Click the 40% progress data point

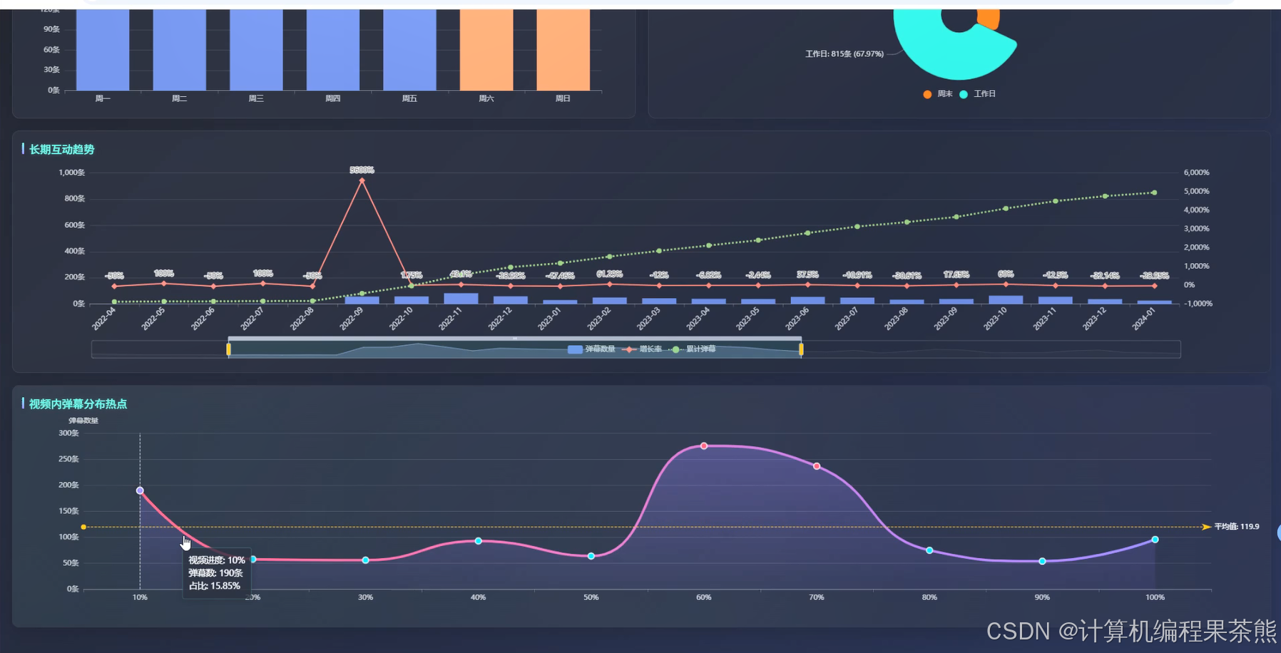click(479, 541)
